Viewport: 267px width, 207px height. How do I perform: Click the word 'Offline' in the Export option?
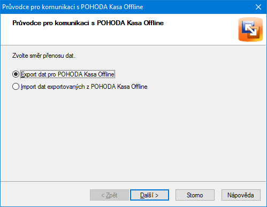coord(106,74)
